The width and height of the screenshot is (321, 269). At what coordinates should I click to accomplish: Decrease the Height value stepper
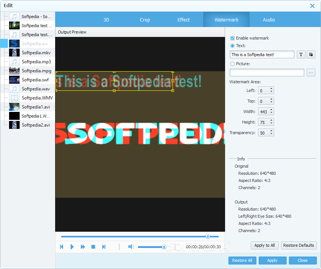click(271, 123)
